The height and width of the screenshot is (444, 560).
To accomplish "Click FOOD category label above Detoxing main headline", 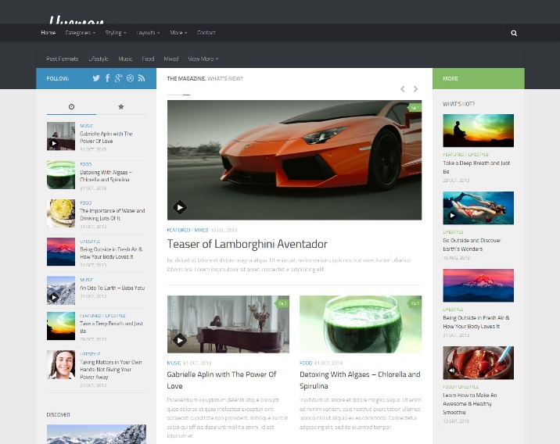I will [x=306, y=363].
